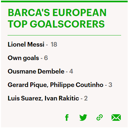Click the Philippe Coutinho name
The width and height of the screenshot is (130, 129).
77,85
